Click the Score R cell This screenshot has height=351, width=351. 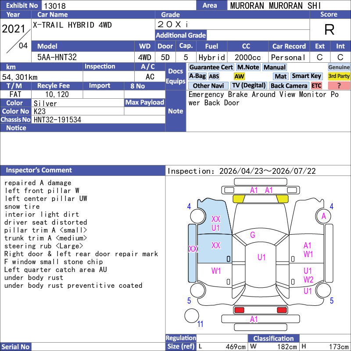[330, 29]
